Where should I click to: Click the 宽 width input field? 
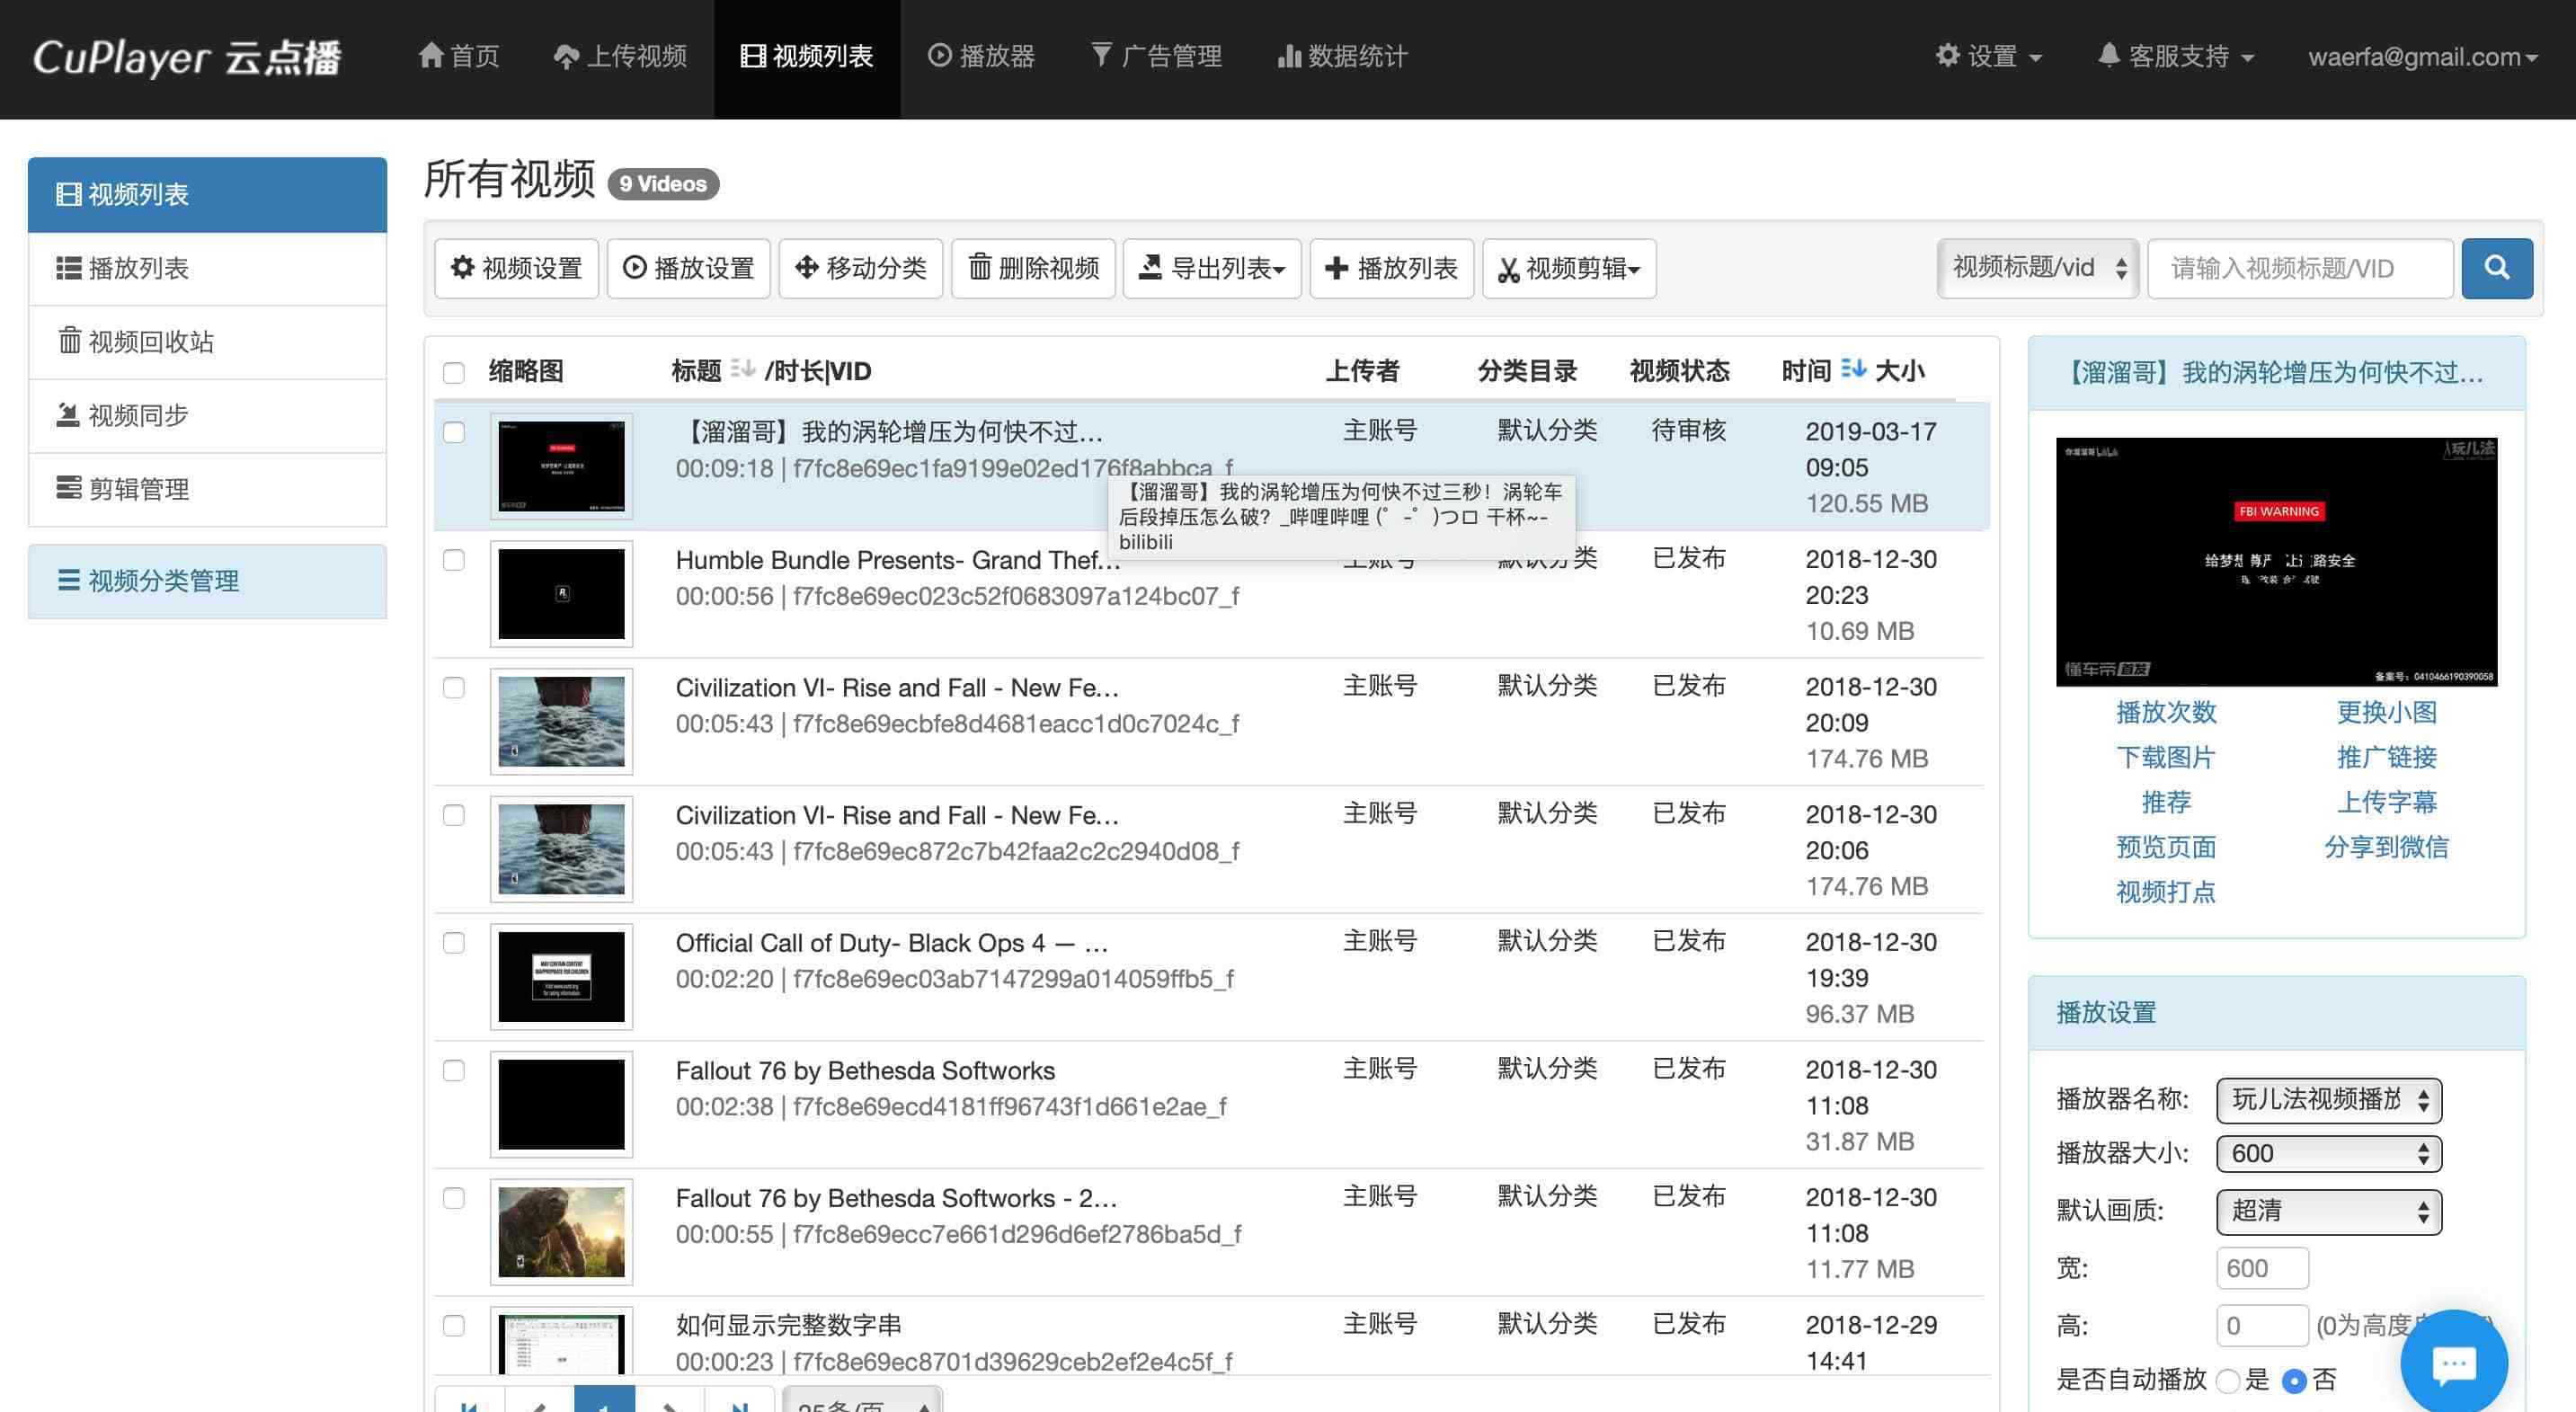pyautogui.click(x=2262, y=1268)
